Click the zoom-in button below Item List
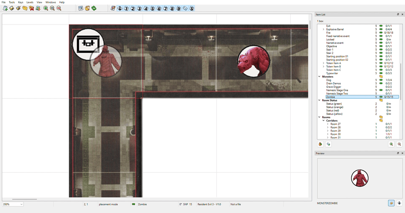 (391, 144)
